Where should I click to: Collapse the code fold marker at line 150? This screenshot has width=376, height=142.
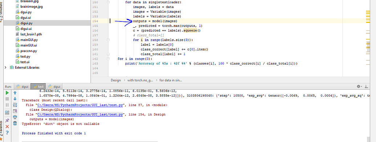(x=108, y=2)
